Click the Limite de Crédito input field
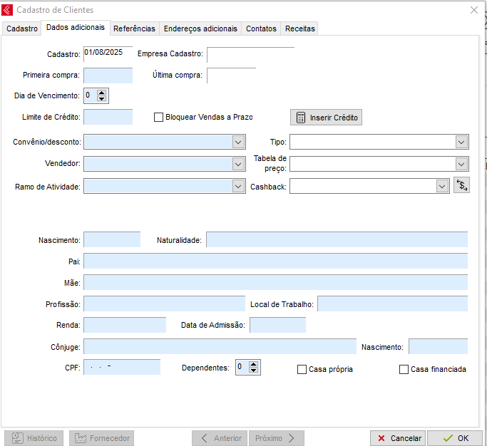The height and width of the screenshot is (446, 487). 108,117
